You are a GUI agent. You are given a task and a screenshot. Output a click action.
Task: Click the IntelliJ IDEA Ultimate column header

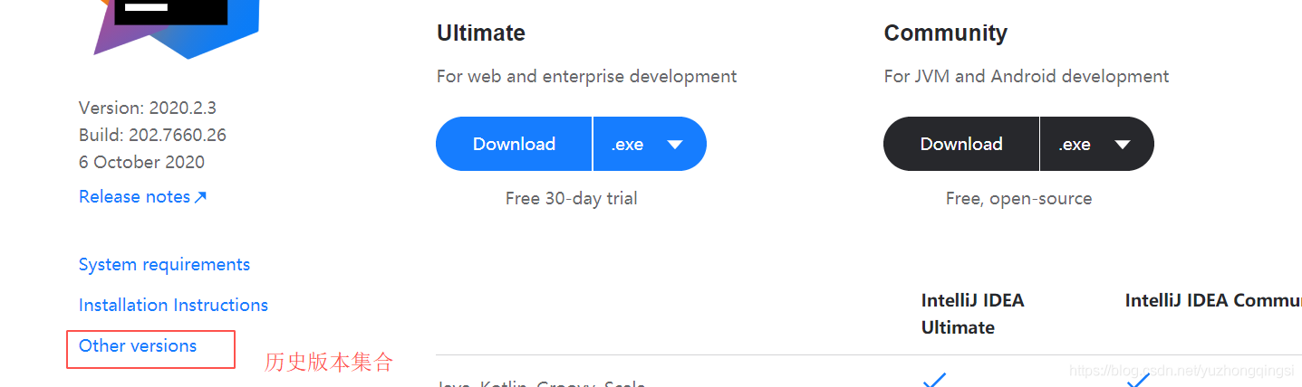coord(972,313)
